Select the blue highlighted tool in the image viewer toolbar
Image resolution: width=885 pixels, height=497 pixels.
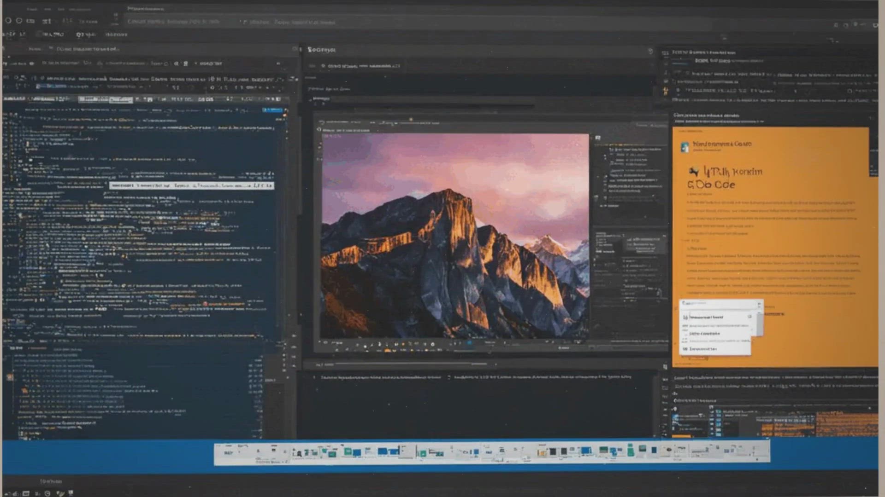[469, 342]
